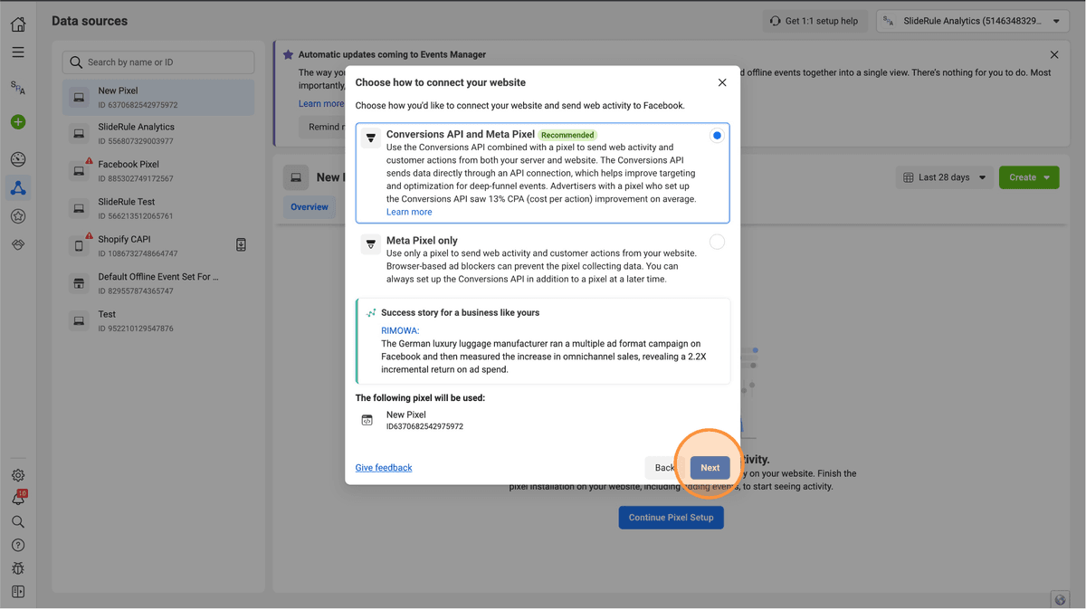The height and width of the screenshot is (610, 1086).
Task: Switch to the Overview tab
Action: 310,207
